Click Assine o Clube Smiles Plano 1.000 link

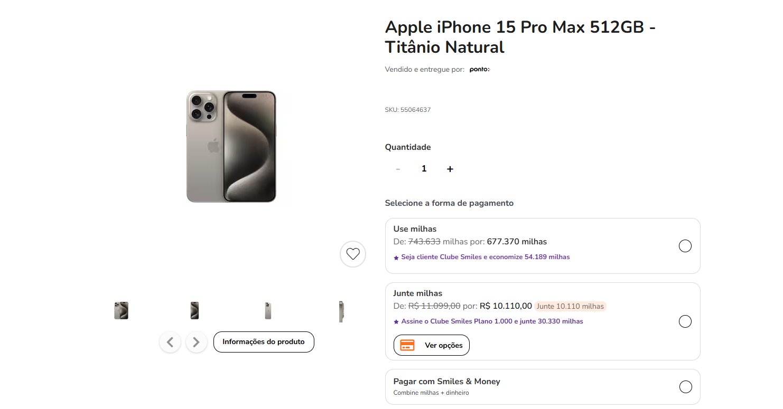489,321
